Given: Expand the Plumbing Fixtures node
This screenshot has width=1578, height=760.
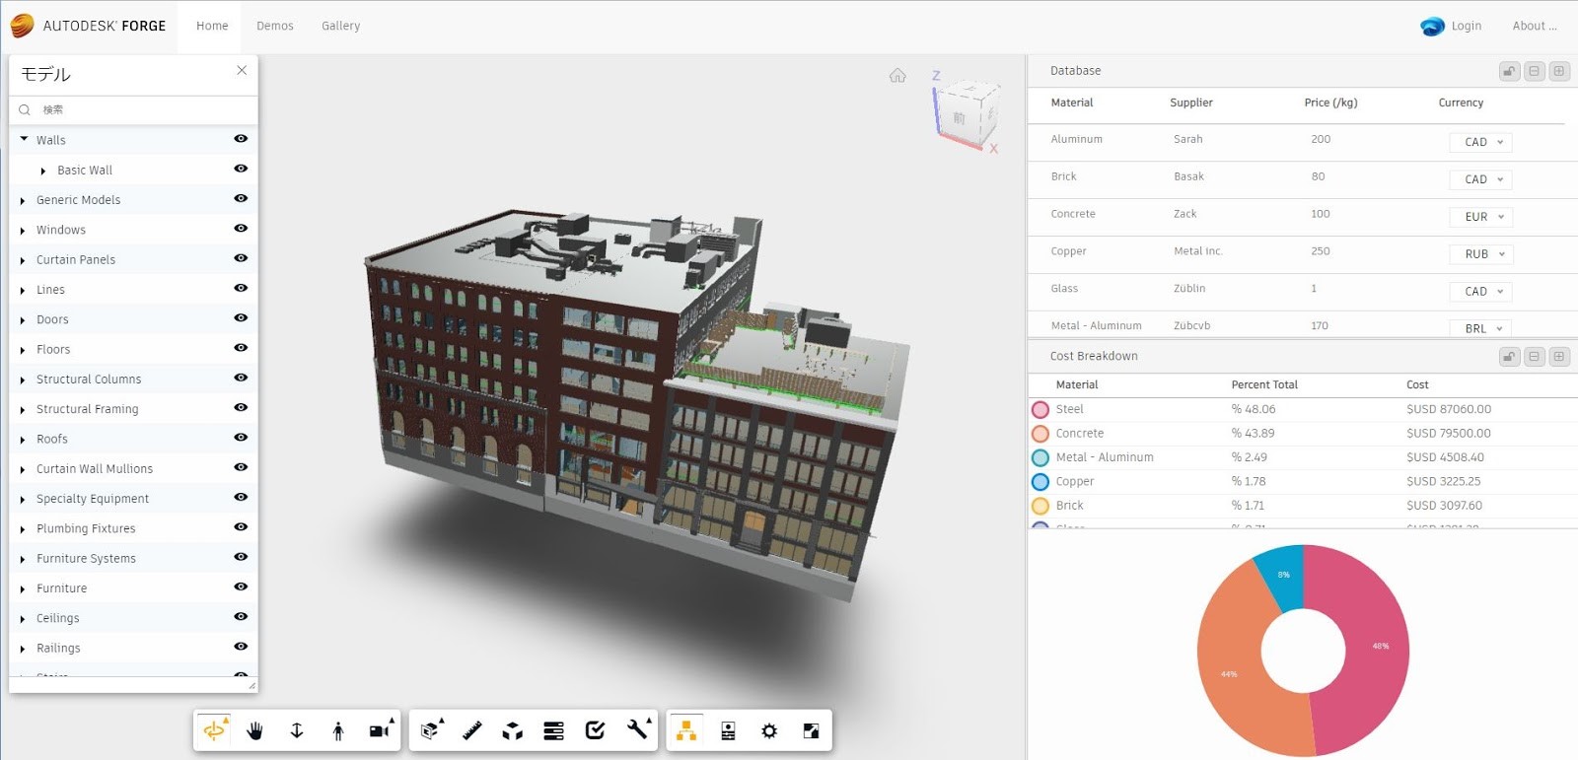Looking at the screenshot, I should click(23, 529).
